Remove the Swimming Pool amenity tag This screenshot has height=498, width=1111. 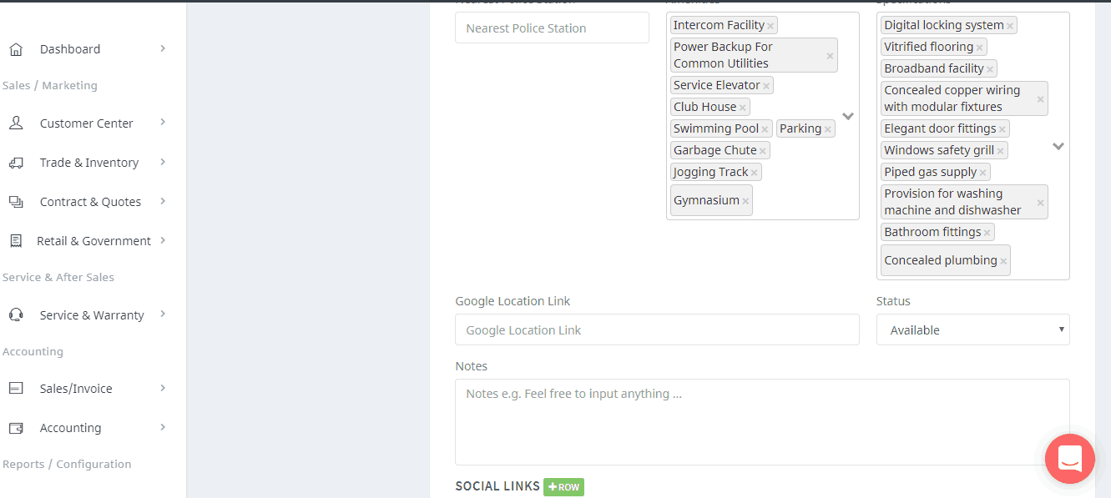[765, 129]
